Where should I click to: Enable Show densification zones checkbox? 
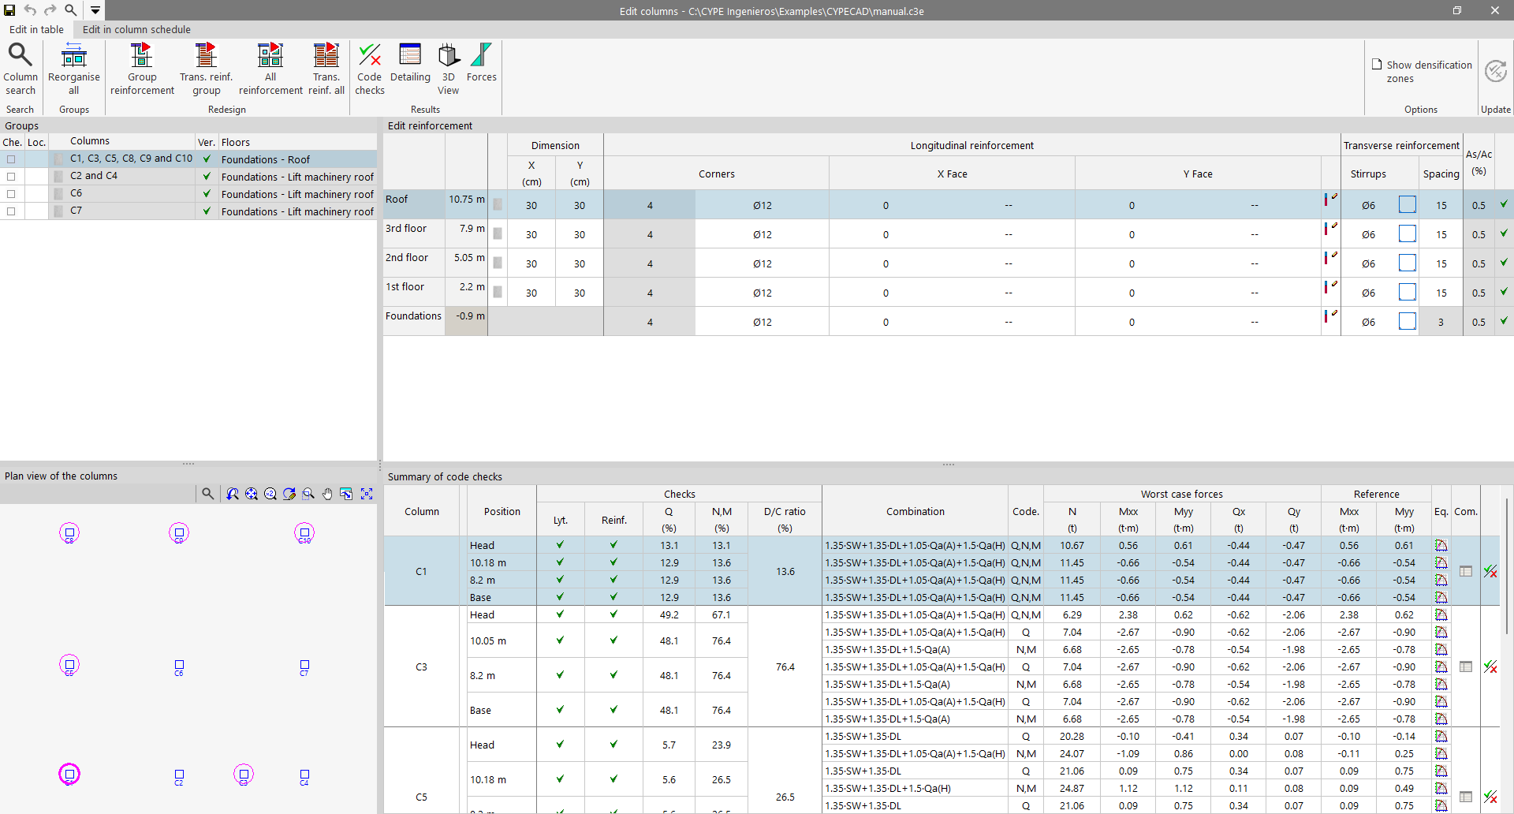click(1377, 65)
